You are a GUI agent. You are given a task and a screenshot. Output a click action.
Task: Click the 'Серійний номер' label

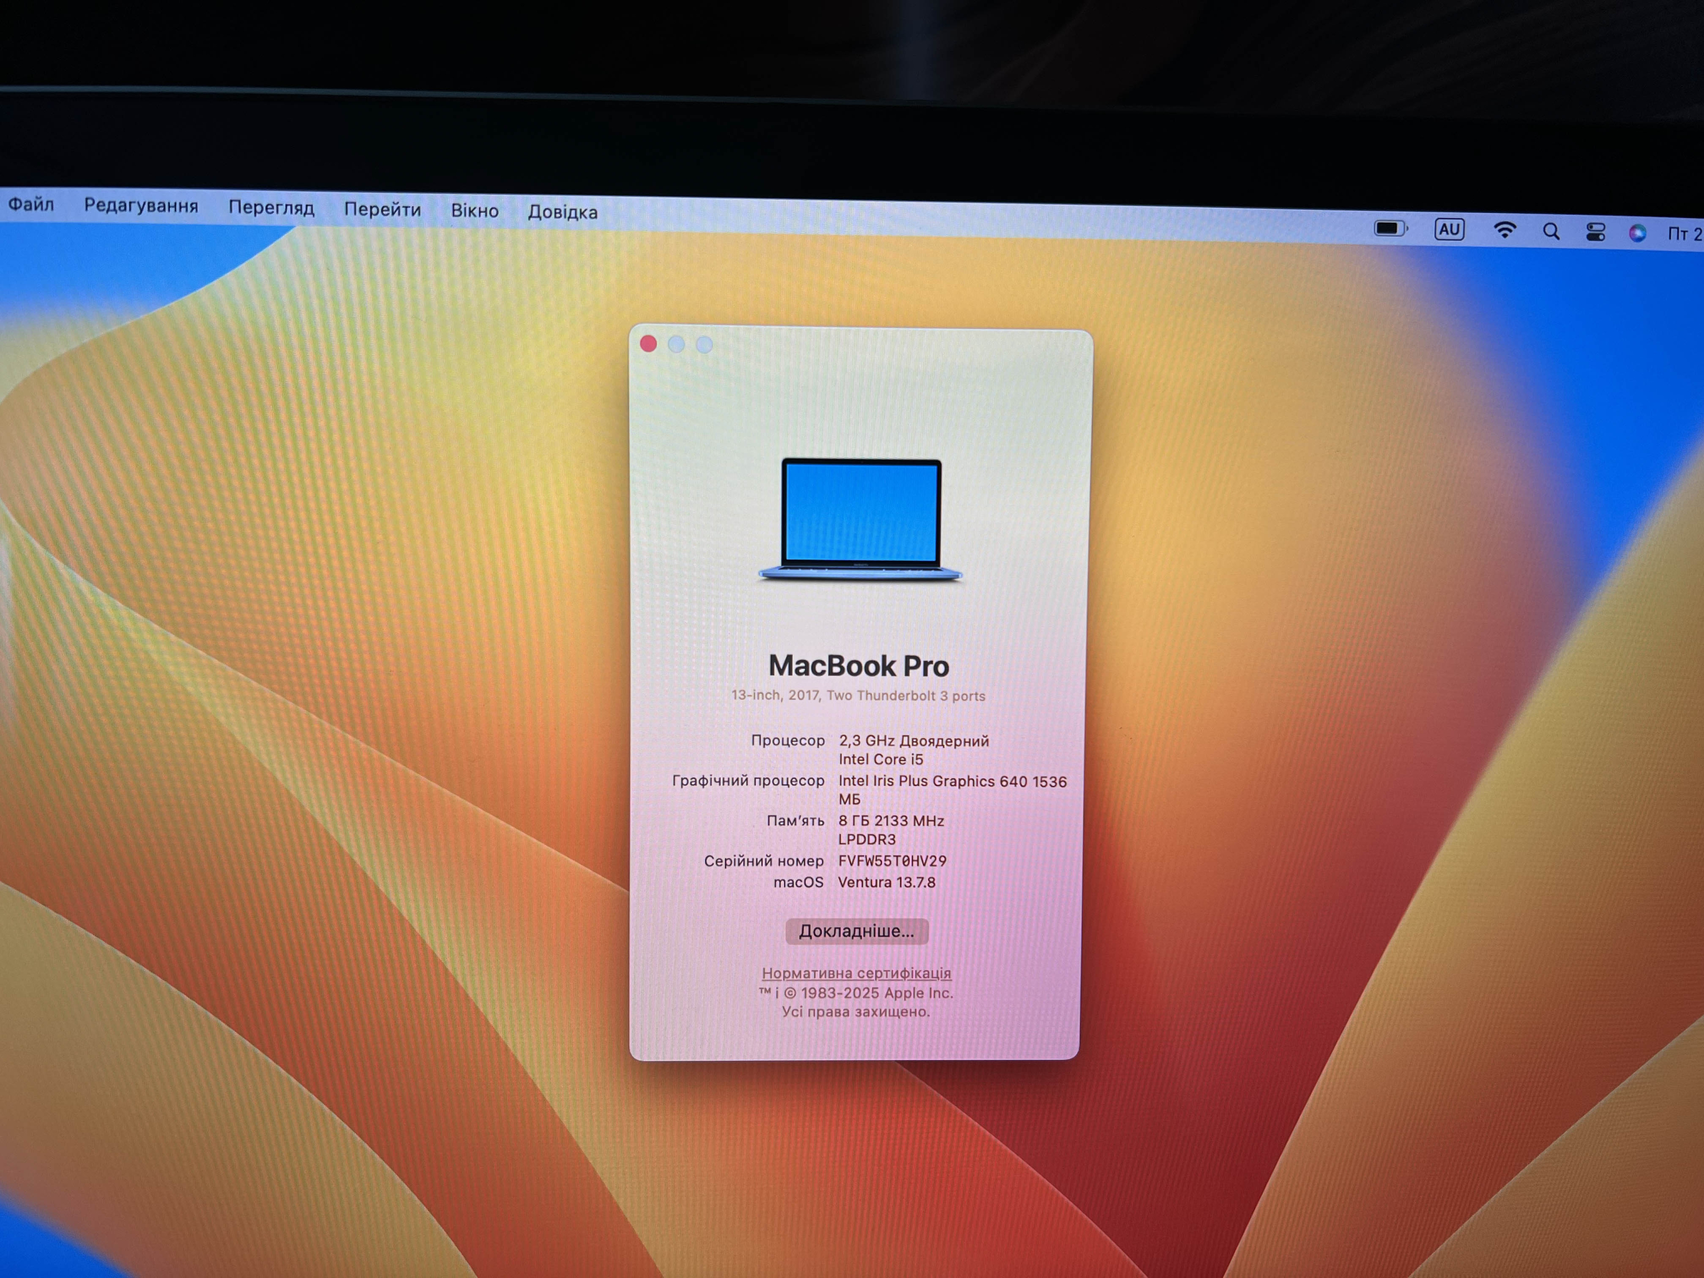click(x=763, y=861)
